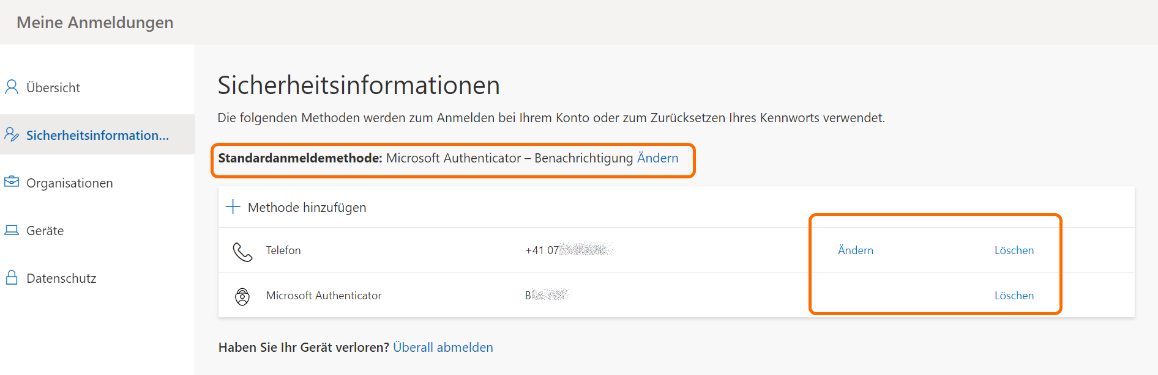The height and width of the screenshot is (375, 1158).
Task: Click the Meine Anmeldungen header title
Action: pos(95,23)
